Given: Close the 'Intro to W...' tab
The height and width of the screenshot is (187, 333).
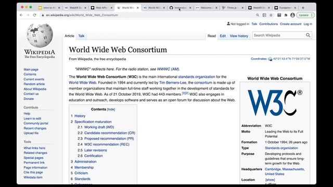Looking at the screenshot, I should point(59,8).
